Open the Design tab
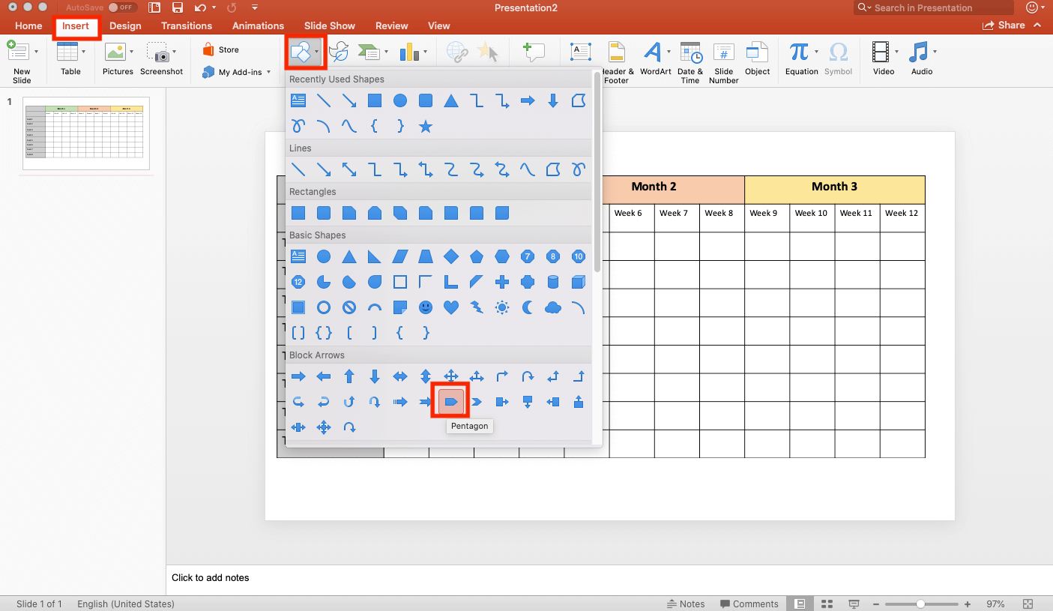Screen dimensions: 1053x611 (x=125, y=25)
